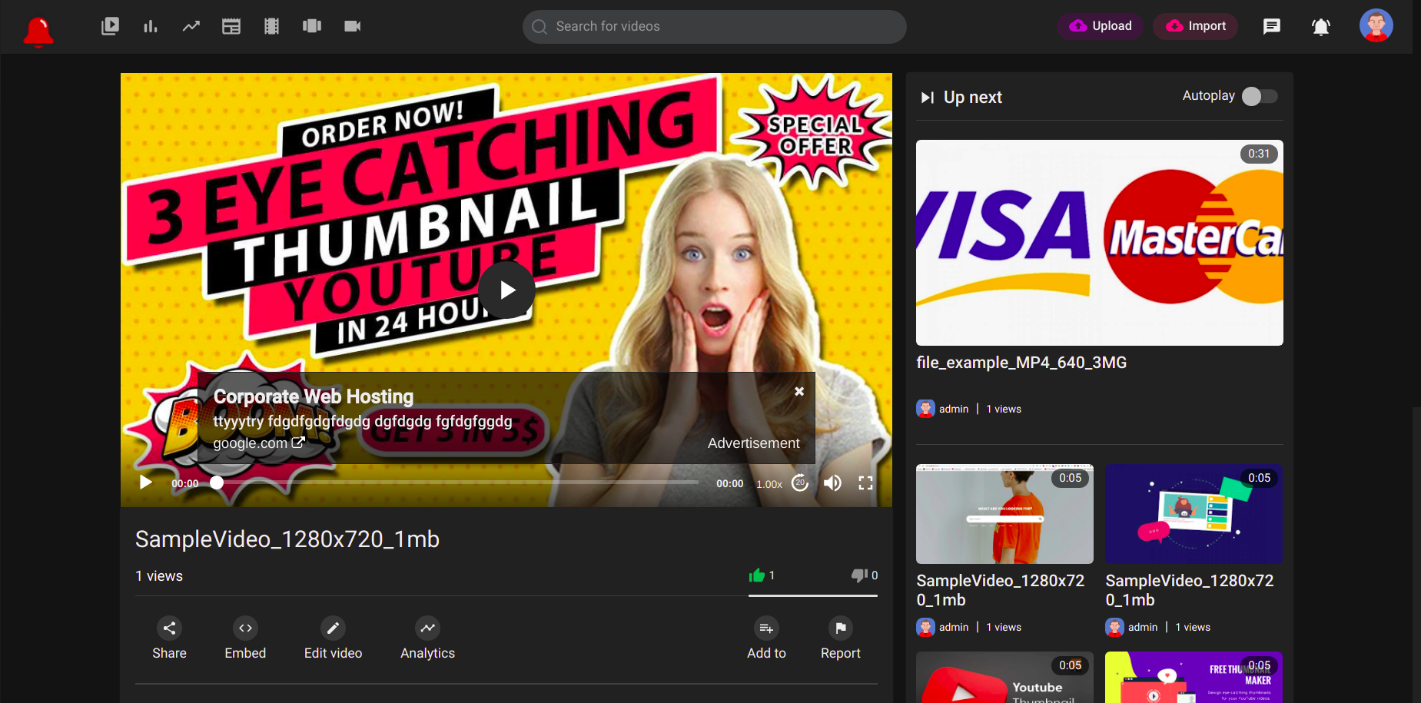The width and height of the screenshot is (1421, 703).
Task: Share this video
Action: pyautogui.click(x=169, y=638)
